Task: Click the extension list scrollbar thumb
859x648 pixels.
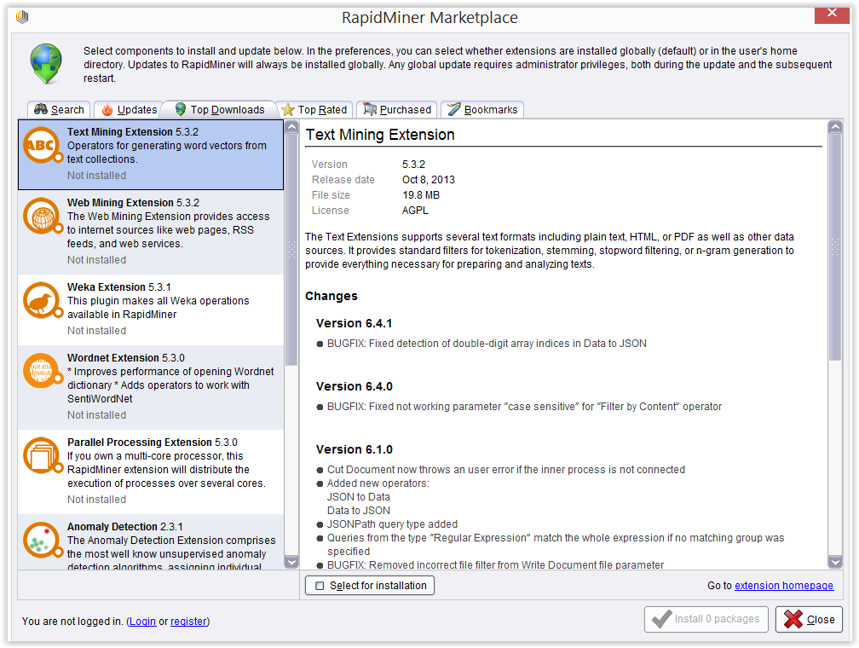Action: point(291,250)
